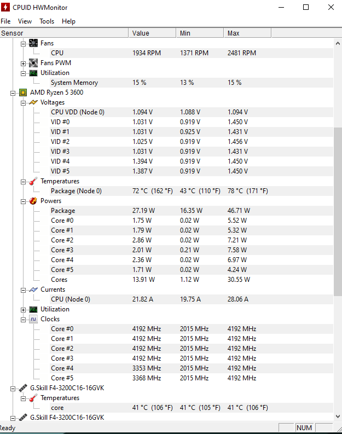Viewport: 342px width, 434px height.
Task: Collapse the AMD Ryzen 5 3600 tree
Action: pos(13,93)
